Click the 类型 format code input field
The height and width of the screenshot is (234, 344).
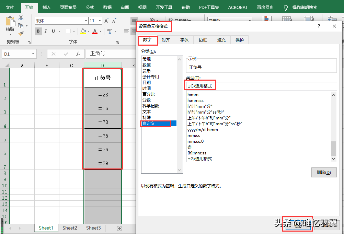coord(261,86)
